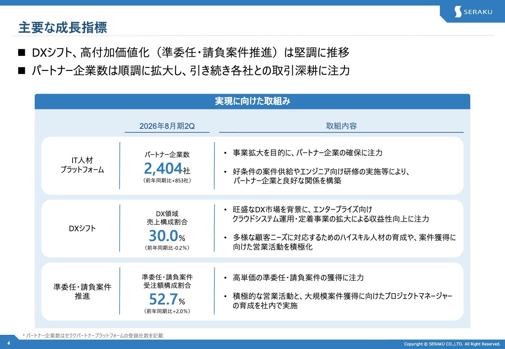Select the DXシフト row label
This screenshot has width=505, height=349.
pos(82,228)
